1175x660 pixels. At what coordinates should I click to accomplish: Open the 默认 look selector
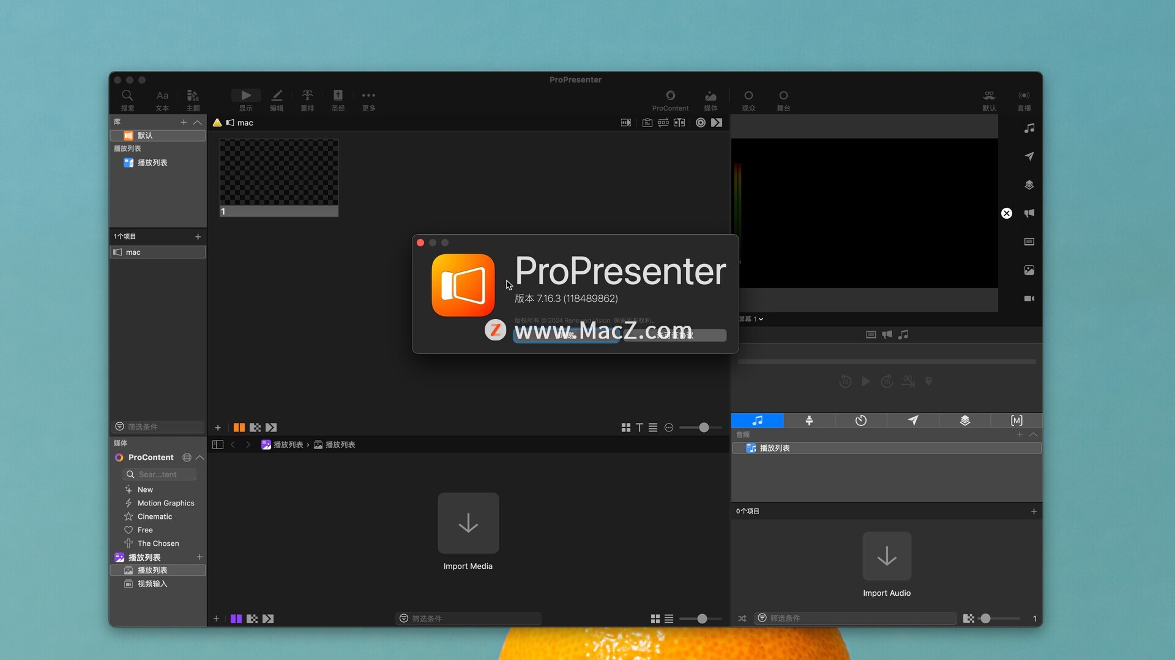pyautogui.click(x=989, y=100)
